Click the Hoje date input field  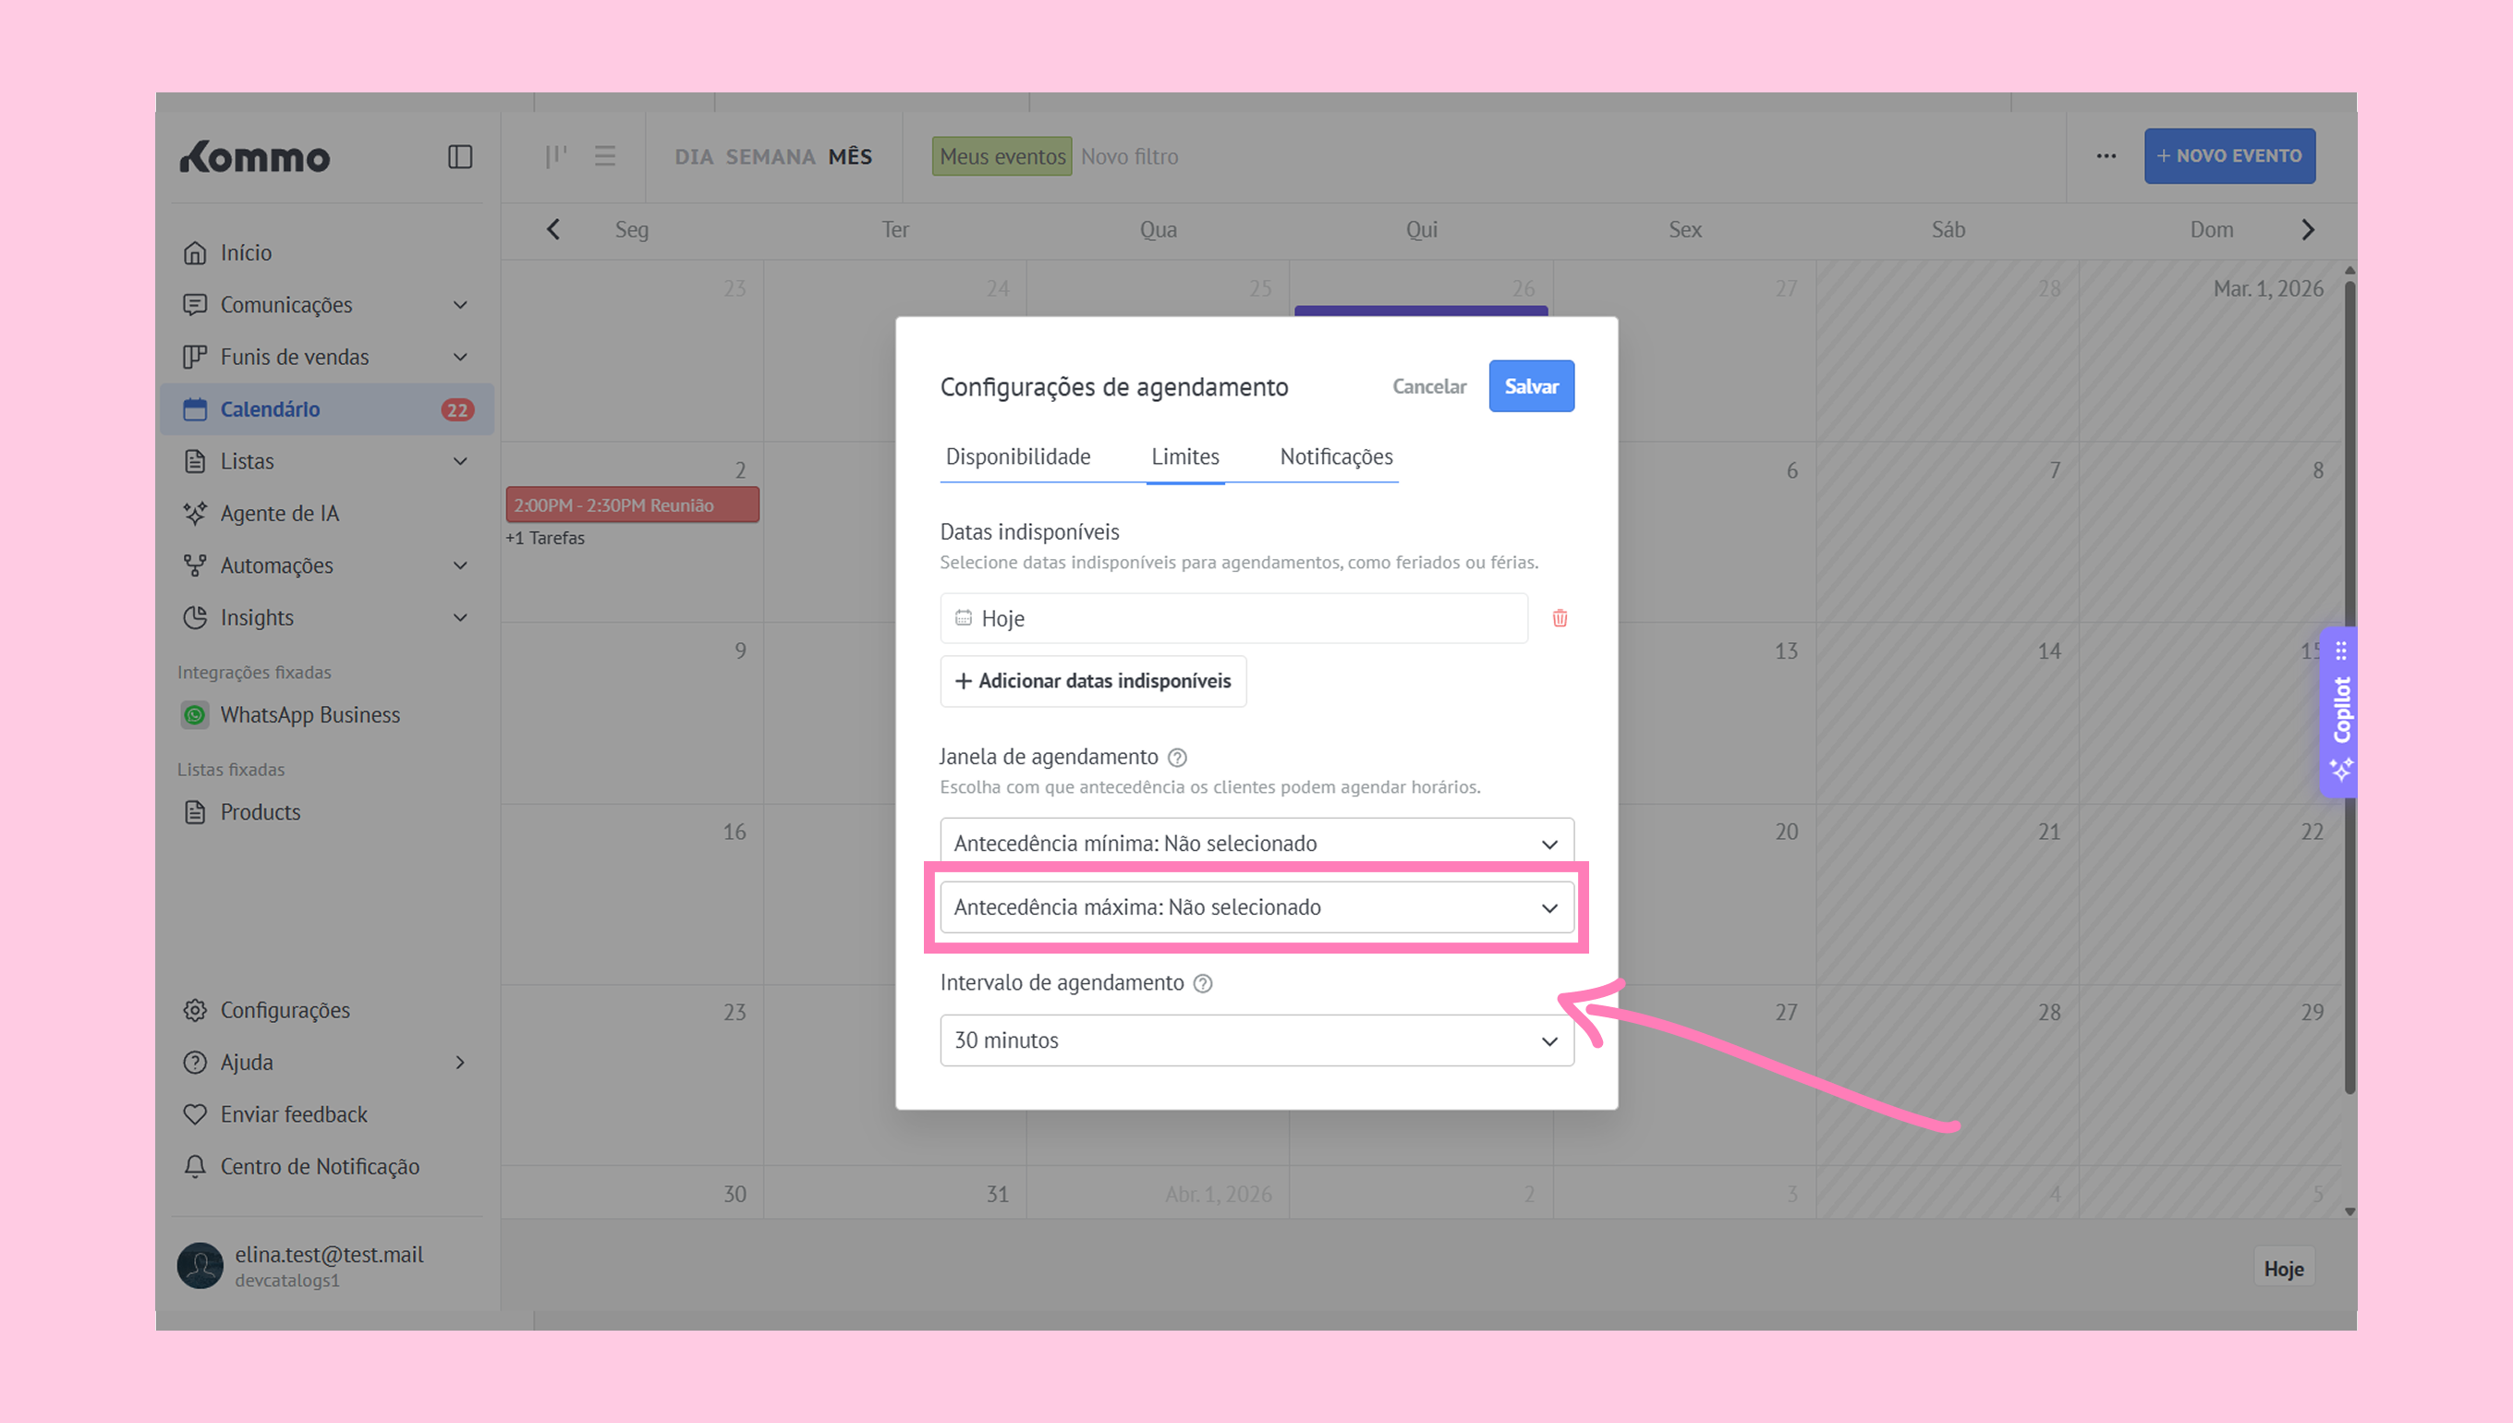(1233, 617)
